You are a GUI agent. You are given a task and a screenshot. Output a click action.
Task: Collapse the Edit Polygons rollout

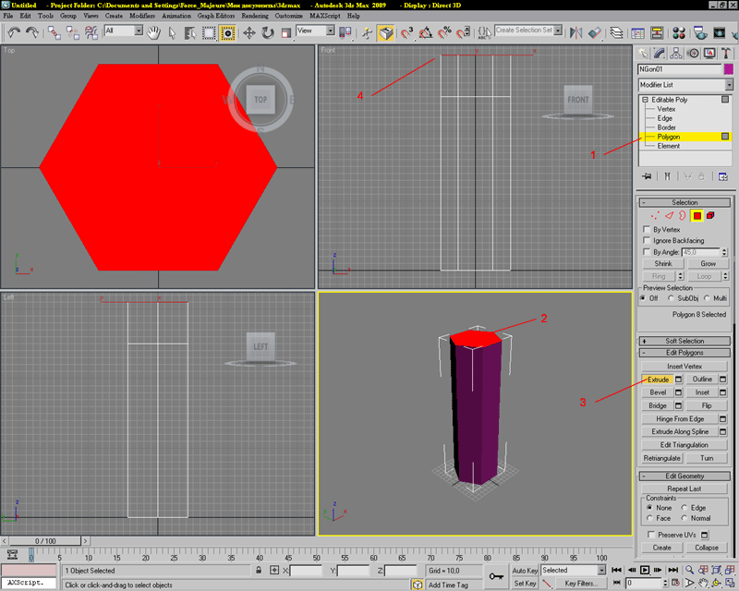tap(684, 353)
